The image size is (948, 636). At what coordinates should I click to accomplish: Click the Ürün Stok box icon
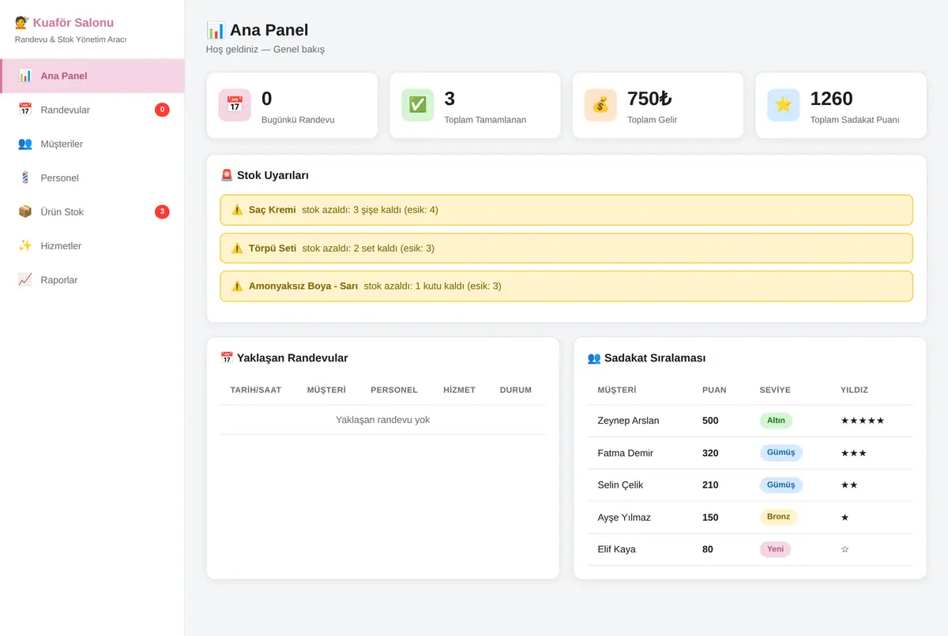[25, 211]
